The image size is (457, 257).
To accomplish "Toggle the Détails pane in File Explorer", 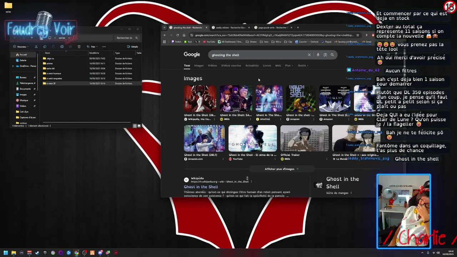I will tap(132, 47).
